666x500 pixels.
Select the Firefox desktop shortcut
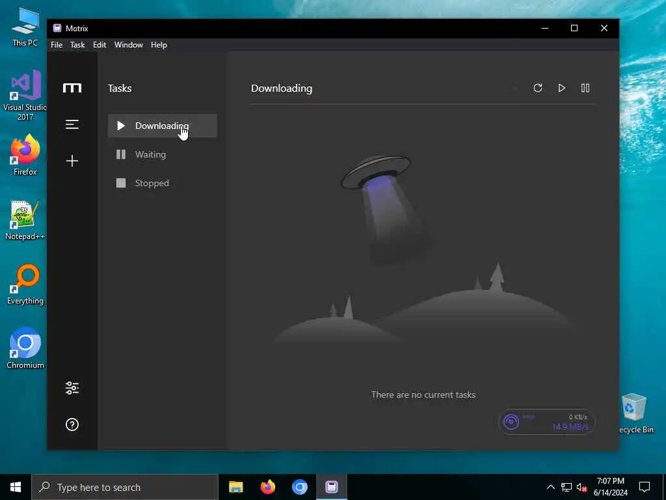click(x=25, y=155)
